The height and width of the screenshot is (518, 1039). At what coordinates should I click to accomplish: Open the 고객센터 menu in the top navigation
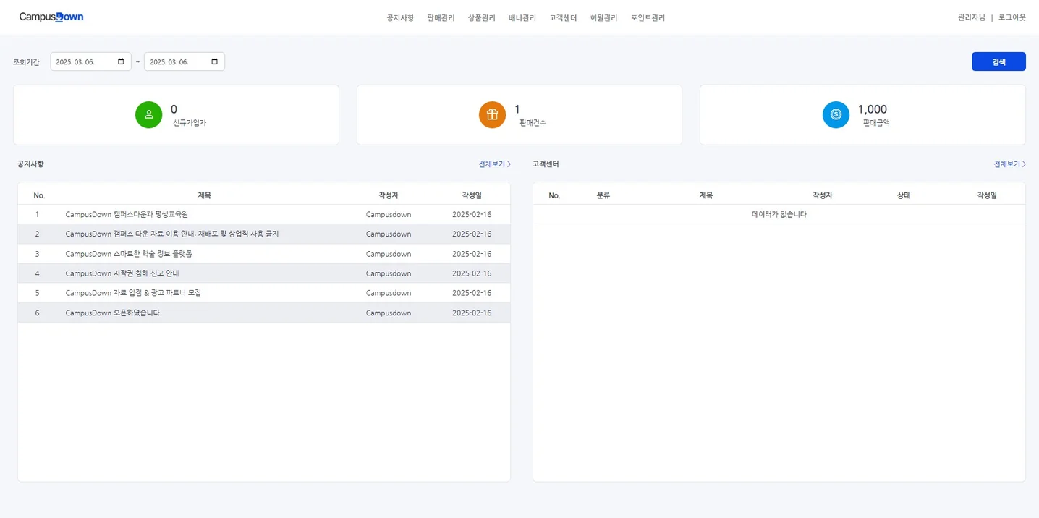pyautogui.click(x=563, y=17)
